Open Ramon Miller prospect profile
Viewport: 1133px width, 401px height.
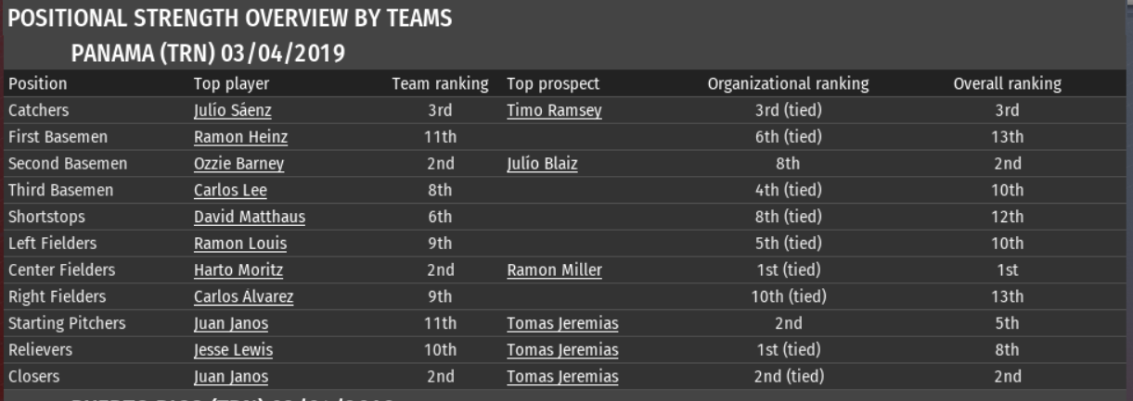(554, 271)
